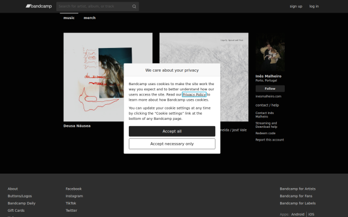Open Bandcamp for Fans link
Screen dimensions: 348x217
click(296, 196)
